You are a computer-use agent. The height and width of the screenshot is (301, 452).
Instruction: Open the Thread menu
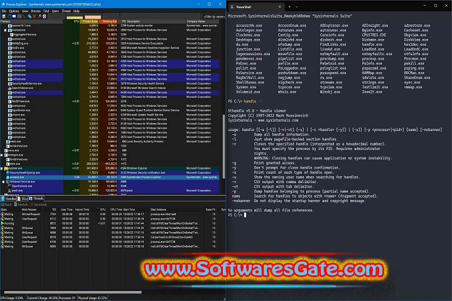[66, 11]
